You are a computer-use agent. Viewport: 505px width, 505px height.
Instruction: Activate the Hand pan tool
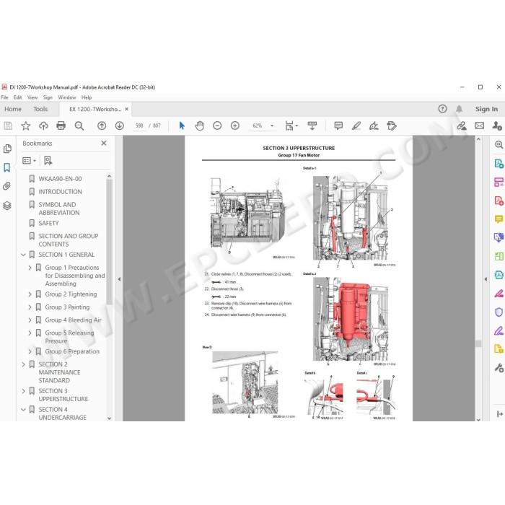tap(200, 126)
